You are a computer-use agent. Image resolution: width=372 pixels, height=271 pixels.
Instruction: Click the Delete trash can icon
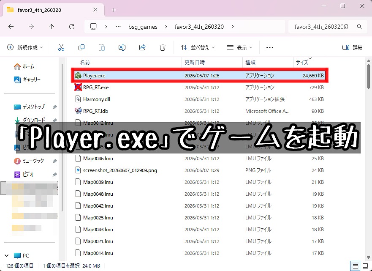(x=162, y=47)
